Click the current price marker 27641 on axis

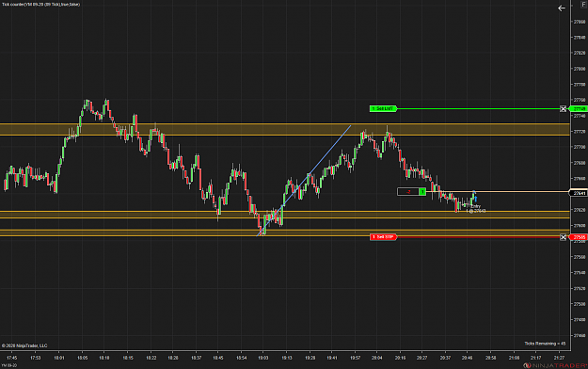point(579,193)
